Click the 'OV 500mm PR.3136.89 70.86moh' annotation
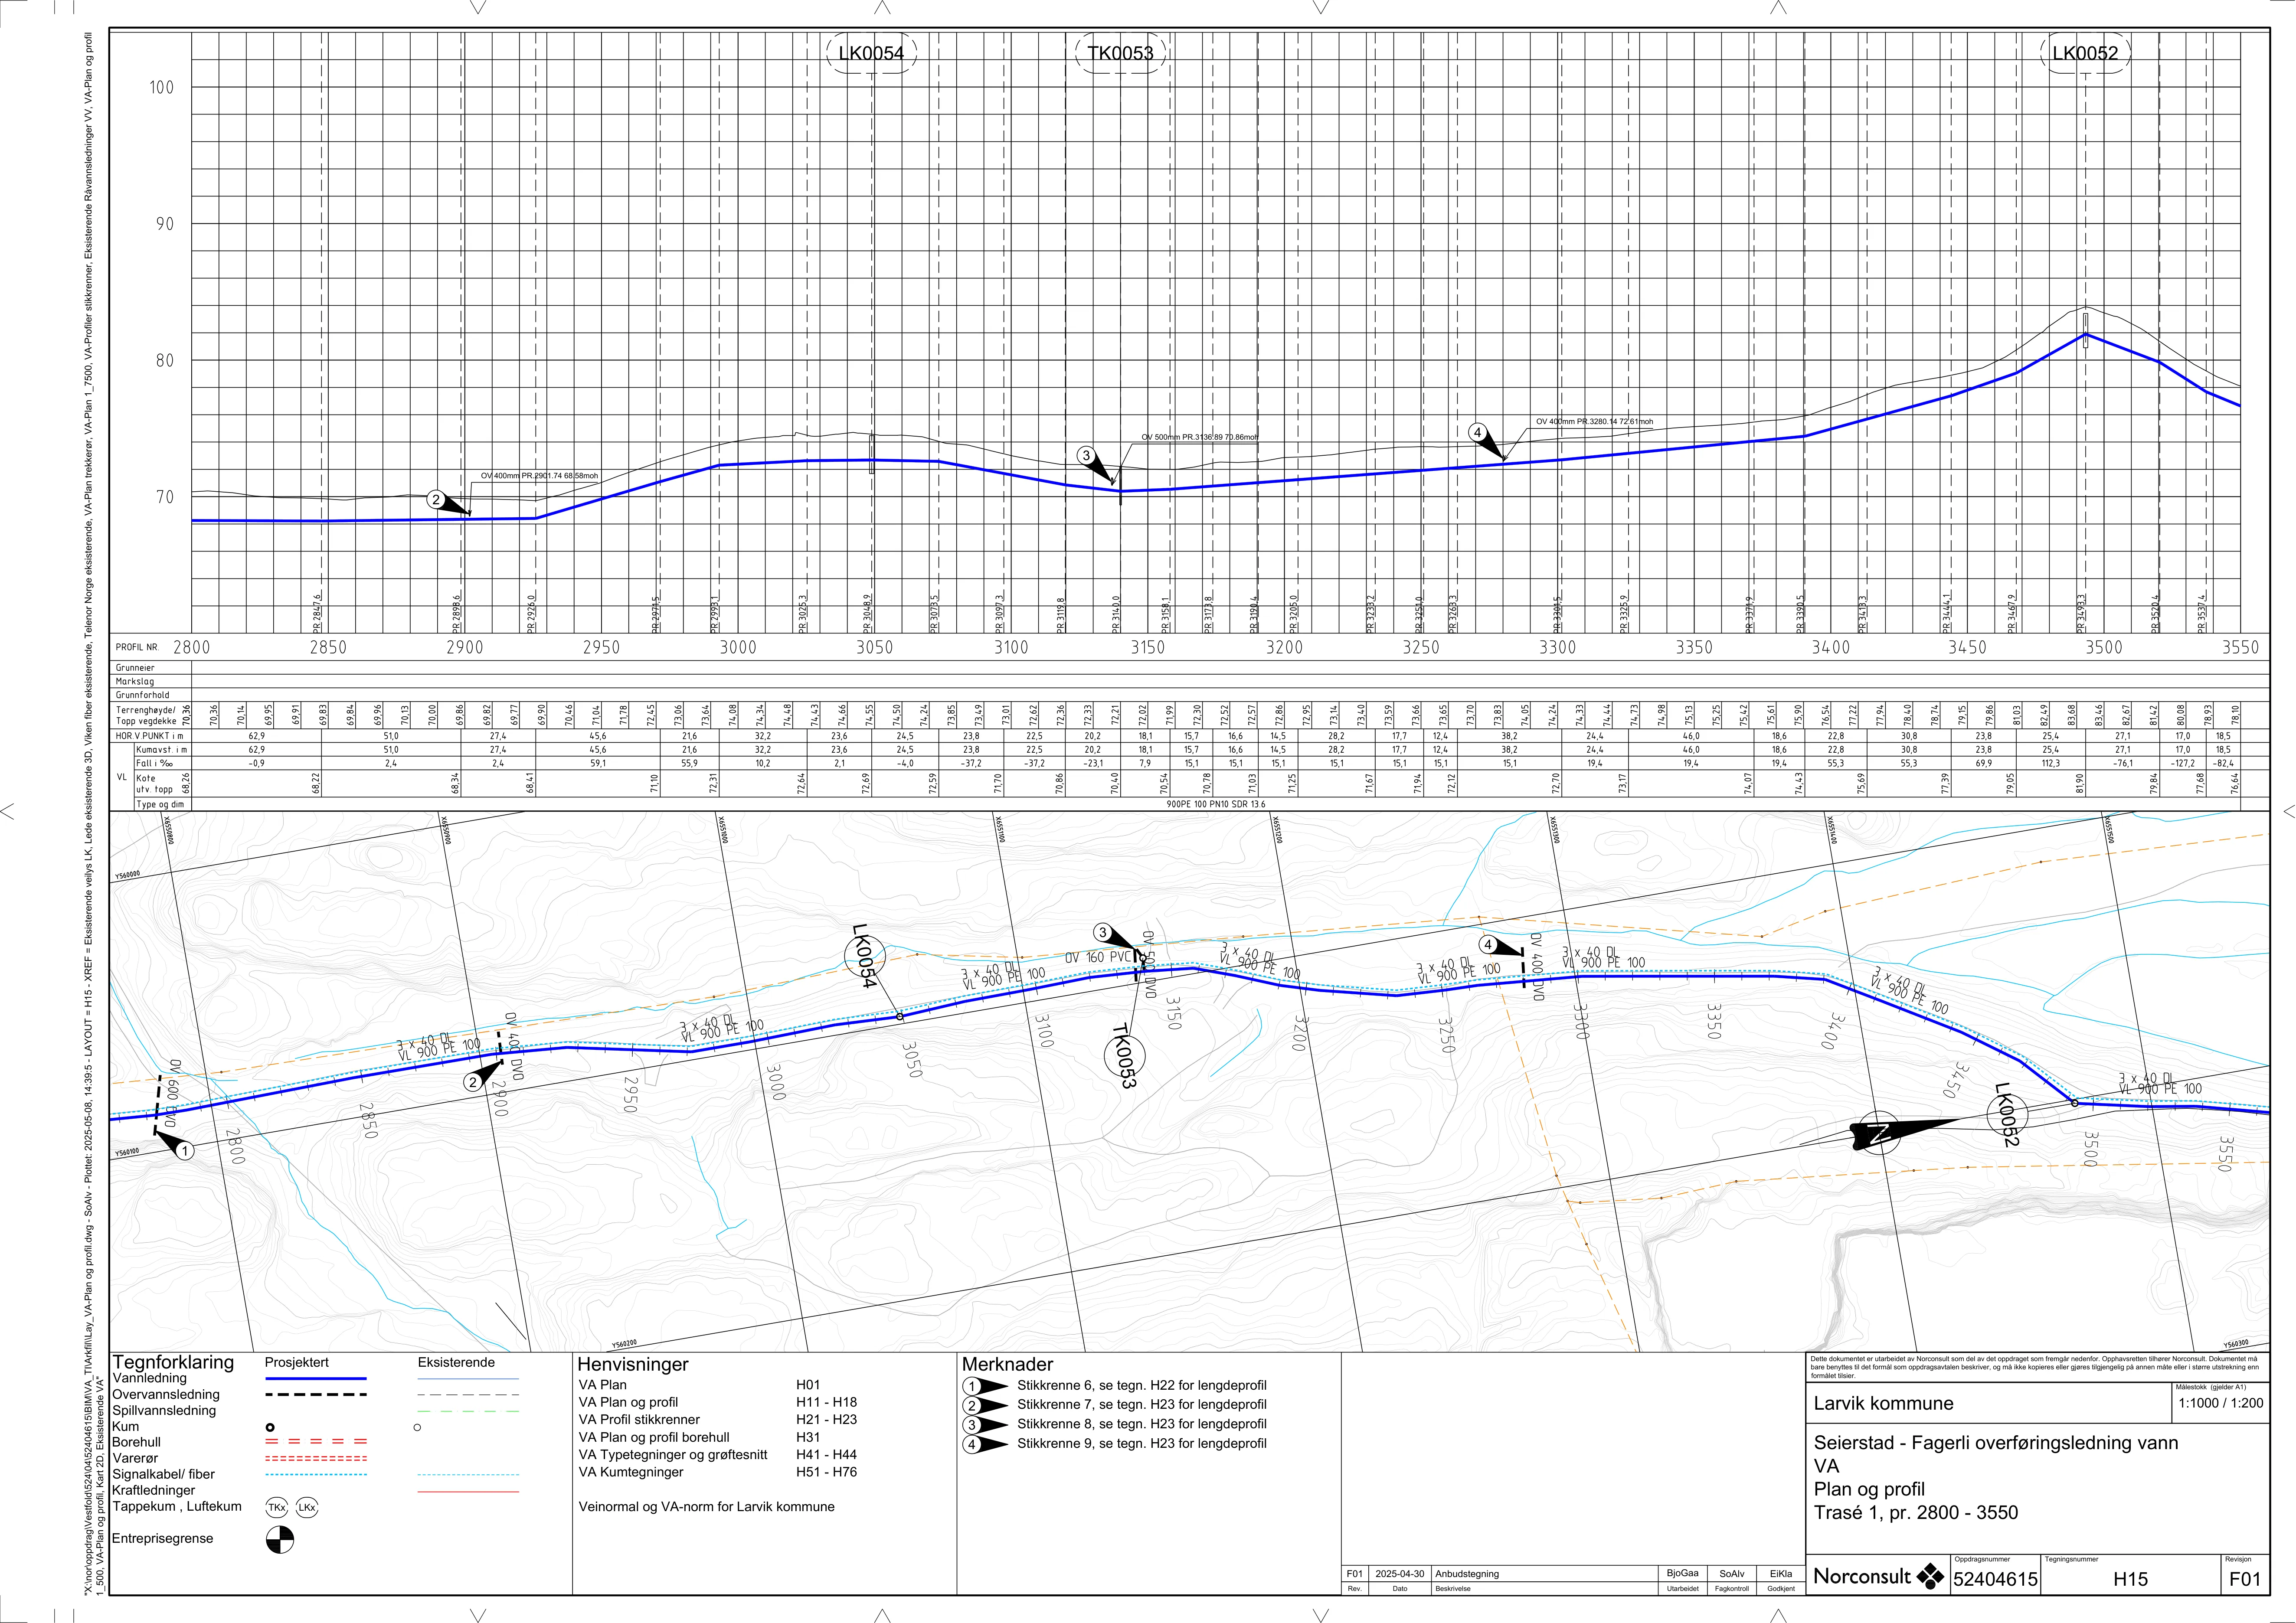 point(1200,437)
